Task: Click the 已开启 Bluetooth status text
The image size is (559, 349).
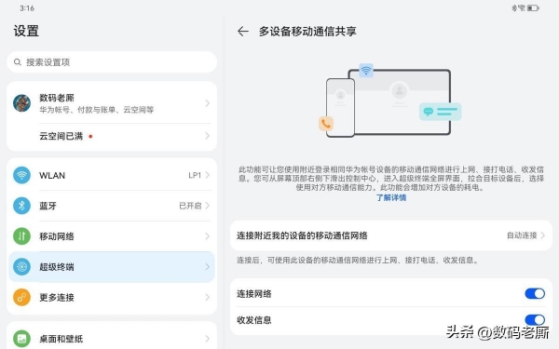Action: click(190, 206)
